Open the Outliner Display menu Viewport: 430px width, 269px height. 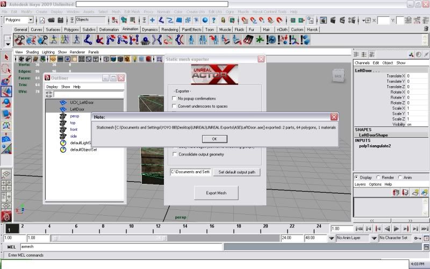(x=52, y=87)
